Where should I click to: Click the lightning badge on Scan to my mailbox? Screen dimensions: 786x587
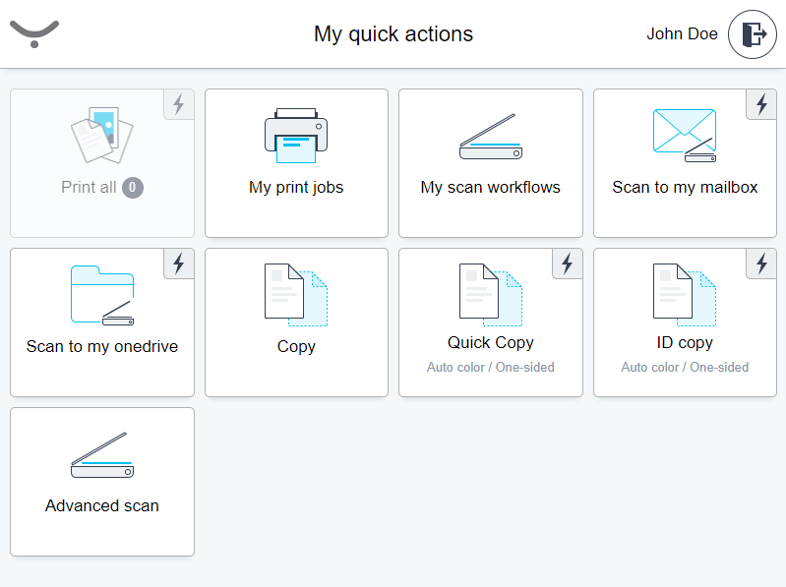761,104
